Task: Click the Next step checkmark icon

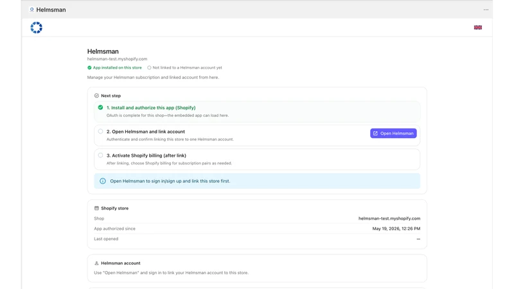Action: (96, 96)
